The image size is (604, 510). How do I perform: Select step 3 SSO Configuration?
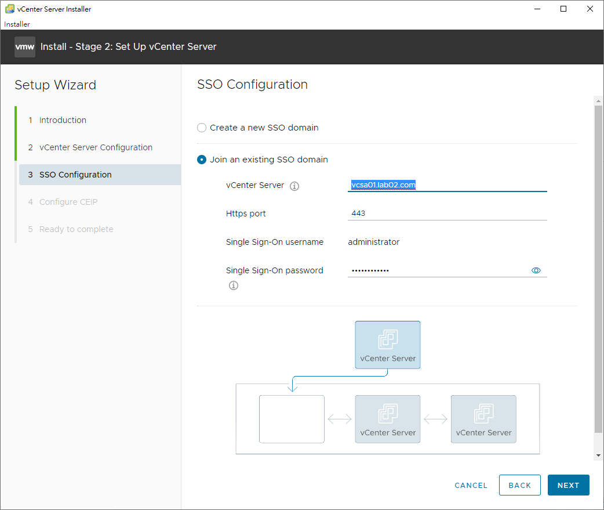(x=100, y=175)
